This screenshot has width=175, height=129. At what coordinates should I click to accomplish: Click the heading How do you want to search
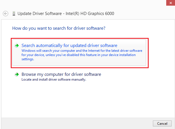(x=59, y=28)
